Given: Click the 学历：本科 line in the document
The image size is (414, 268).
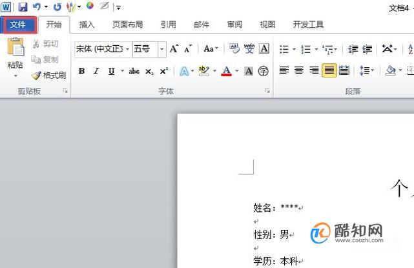Looking at the screenshot, I should click(278, 261).
